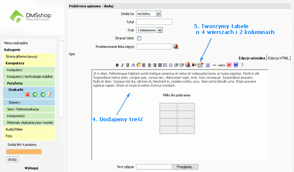
Task: Insert a horizontal rule line
Action: tap(214, 65)
